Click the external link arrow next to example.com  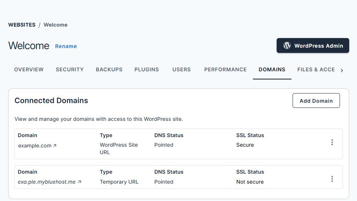click(x=55, y=146)
